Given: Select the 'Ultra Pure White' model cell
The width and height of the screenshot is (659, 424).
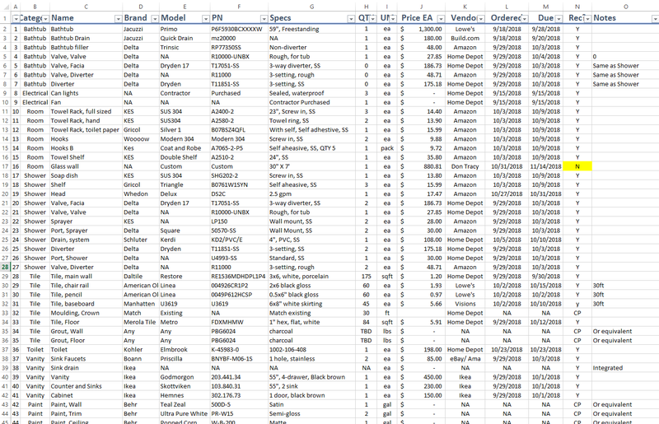Looking at the screenshot, I should (185, 414).
